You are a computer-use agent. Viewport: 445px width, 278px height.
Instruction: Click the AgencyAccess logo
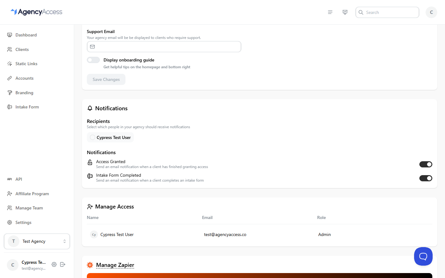coord(36,12)
